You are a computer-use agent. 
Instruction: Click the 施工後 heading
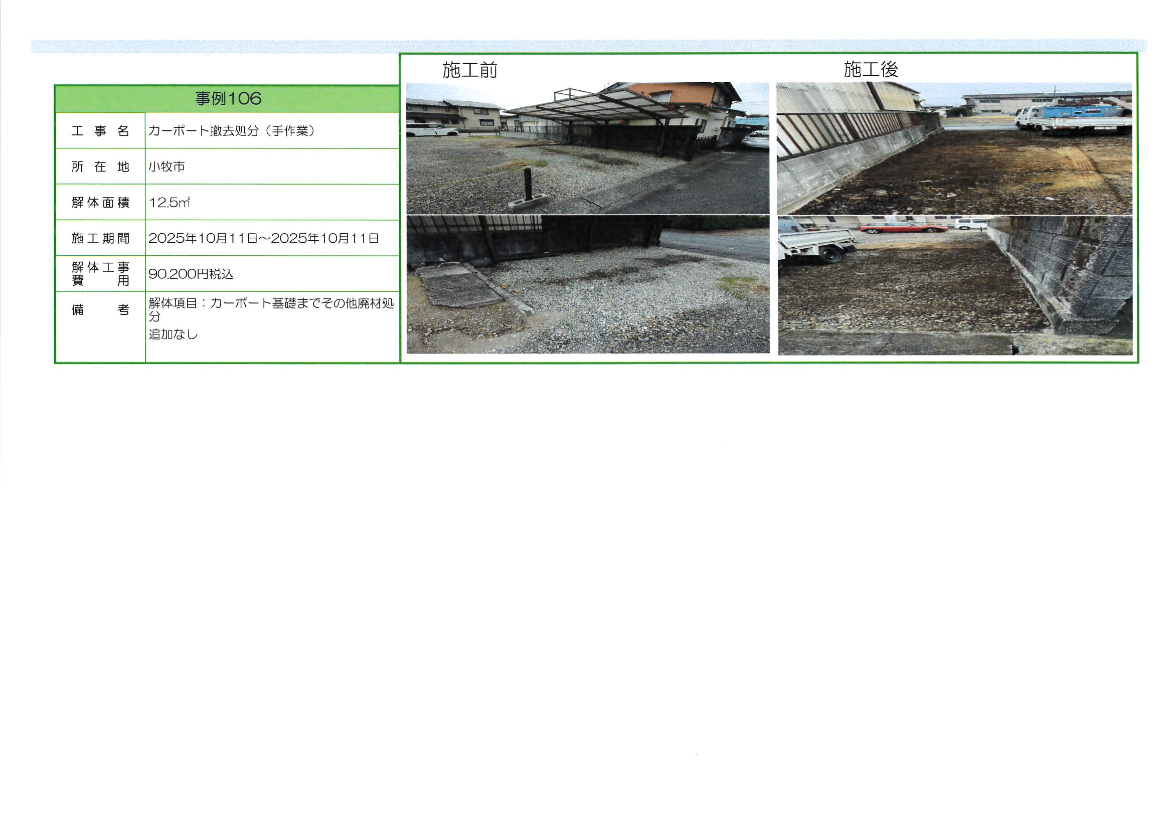(871, 70)
